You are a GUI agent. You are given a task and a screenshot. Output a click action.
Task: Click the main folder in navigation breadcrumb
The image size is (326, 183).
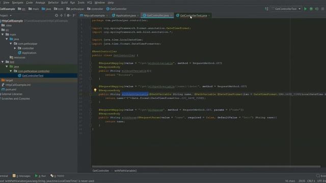[34, 9]
